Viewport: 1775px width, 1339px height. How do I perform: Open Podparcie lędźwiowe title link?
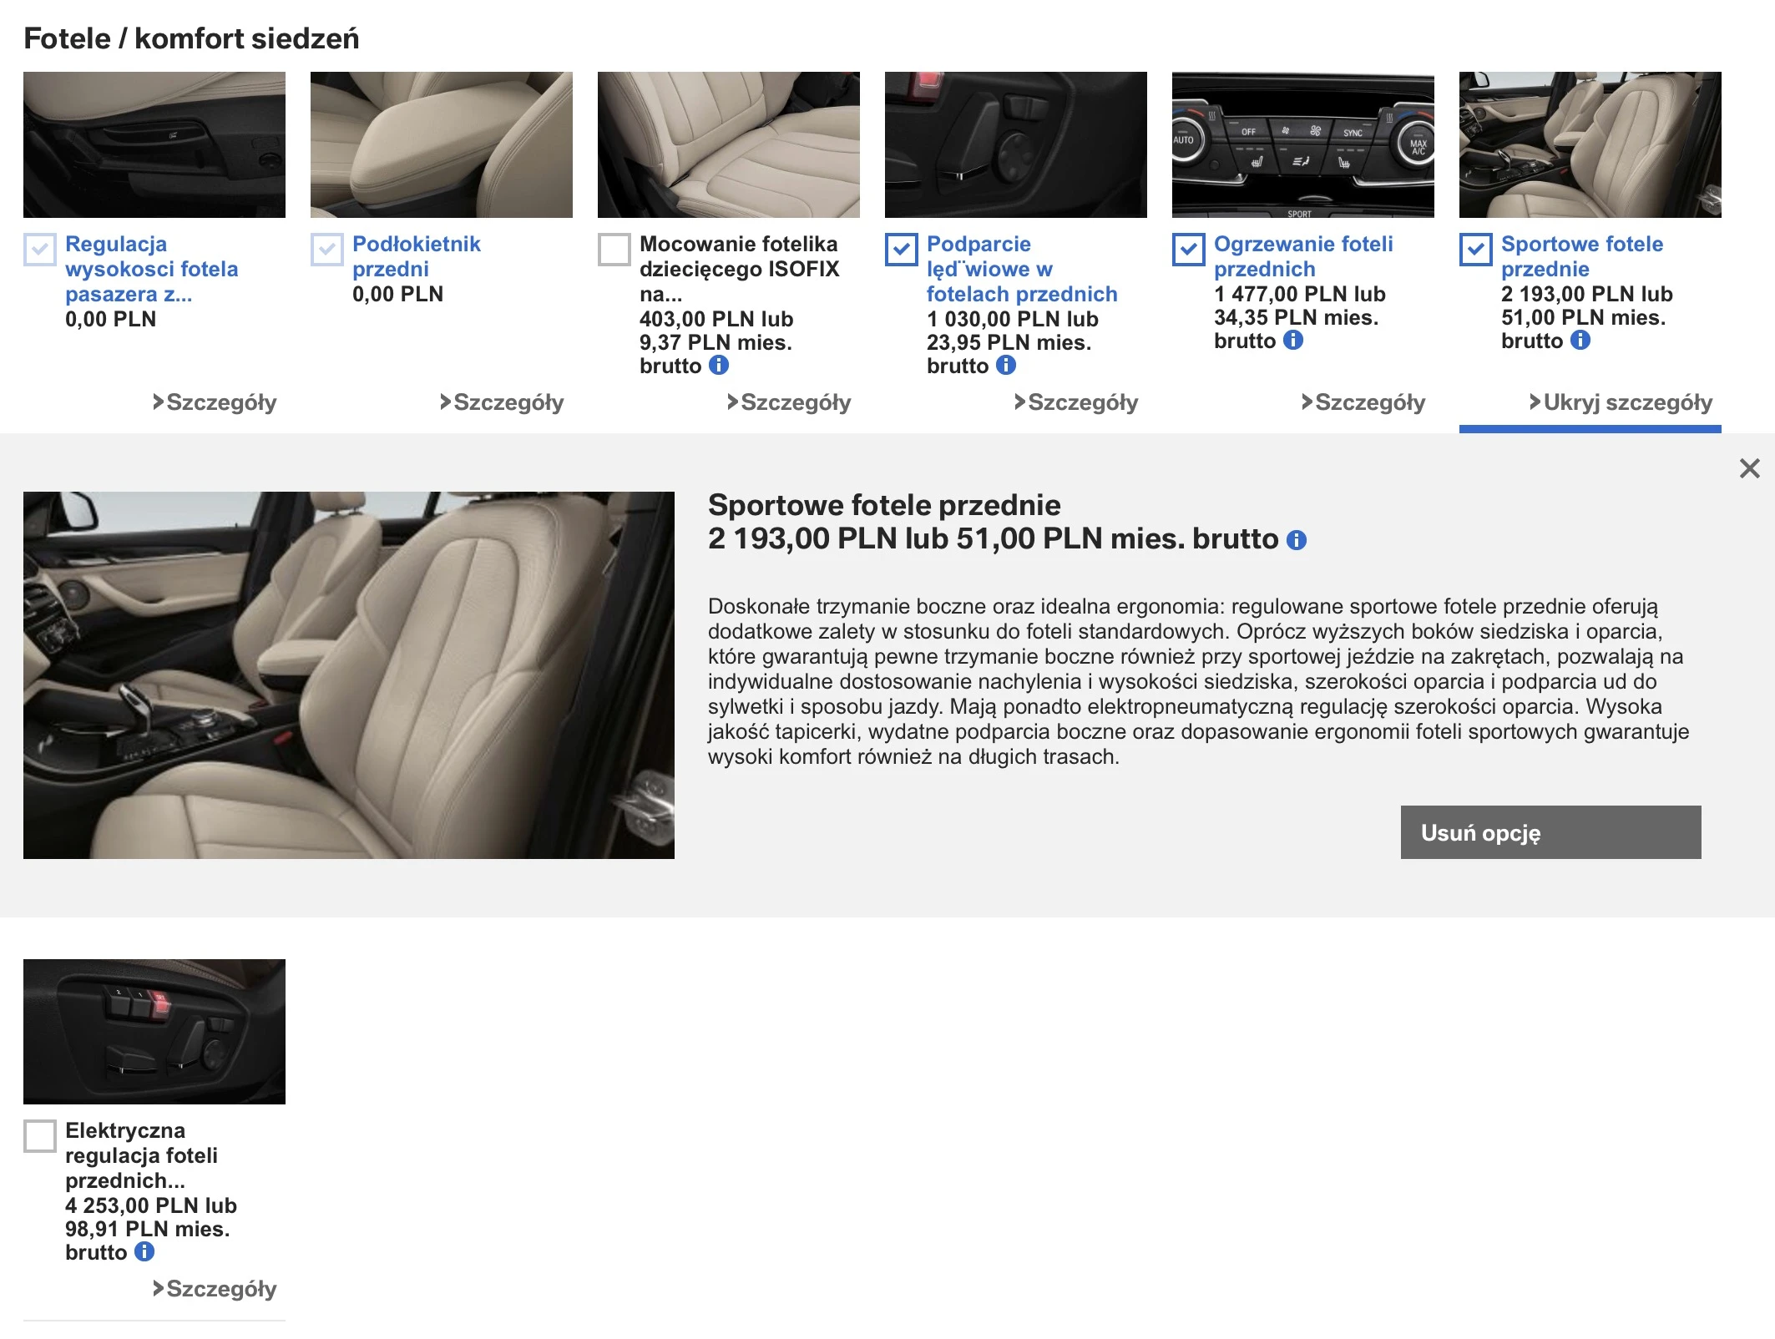(1022, 269)
